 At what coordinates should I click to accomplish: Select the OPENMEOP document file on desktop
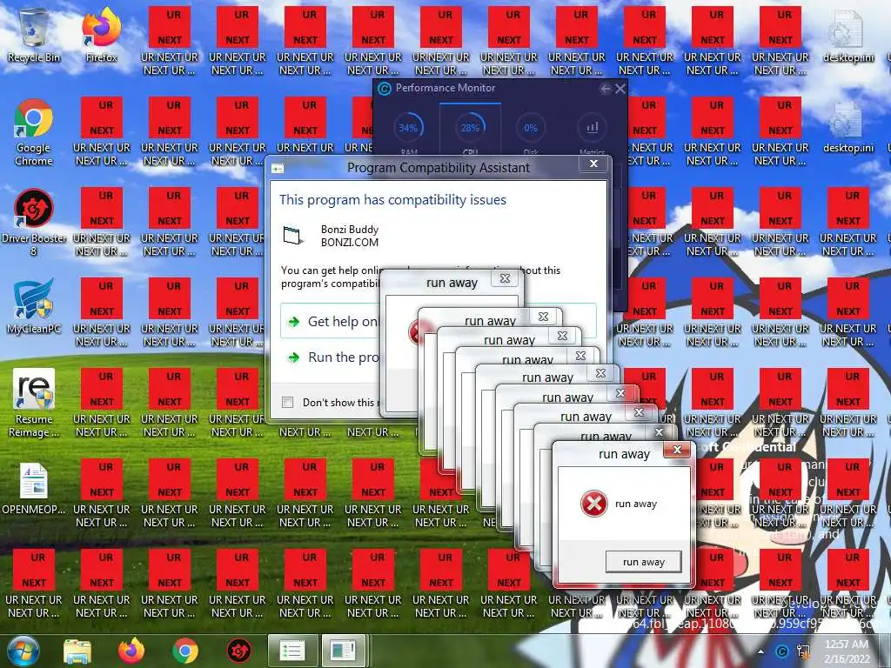(34, 489)
